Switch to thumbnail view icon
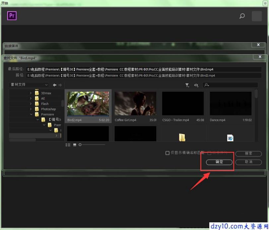269x230 pixels. point(75,145)
